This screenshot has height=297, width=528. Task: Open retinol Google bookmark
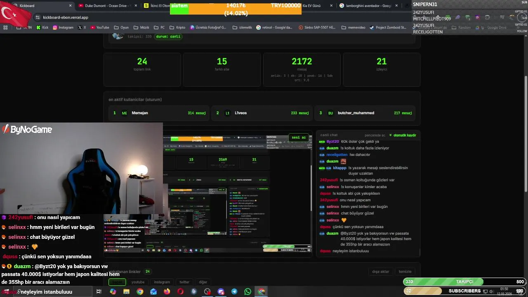click(x=274, y=28)
